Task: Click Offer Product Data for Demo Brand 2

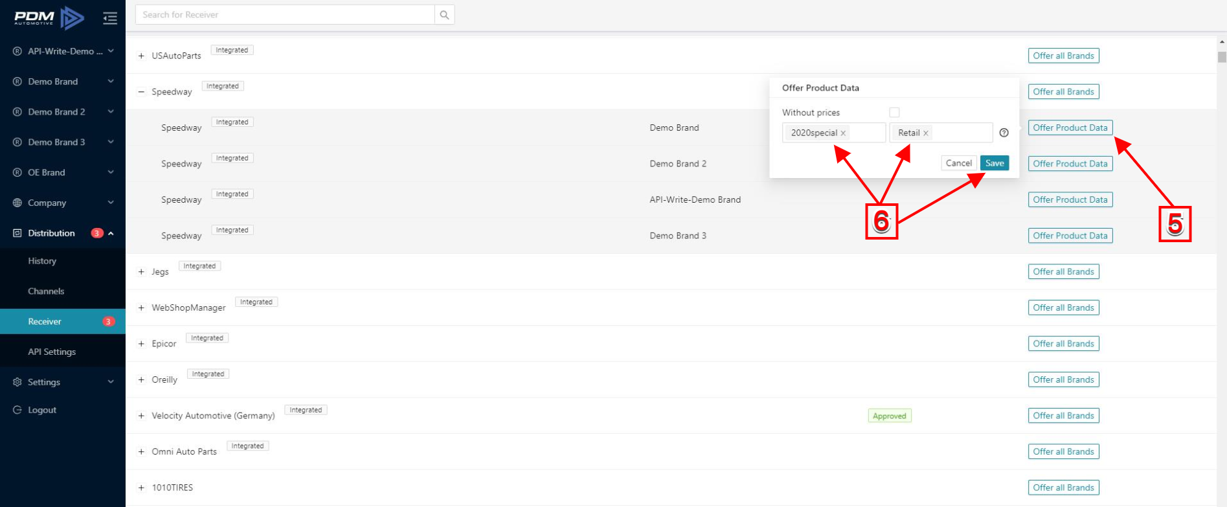Action: (1070, 164)
